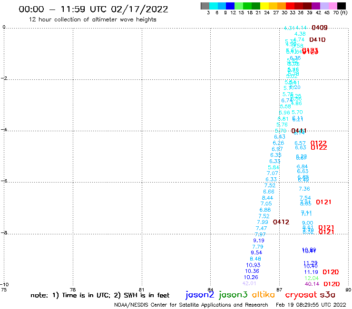Click the wave height value 5.84
The width and height of the screenshot is (352, 309).
(274, 167)
